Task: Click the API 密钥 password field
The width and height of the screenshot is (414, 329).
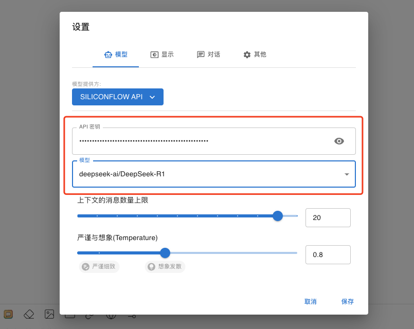Action: tap(214, 141)
